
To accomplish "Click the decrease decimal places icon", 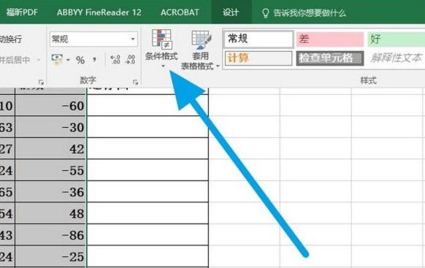I will coord(131,60).
